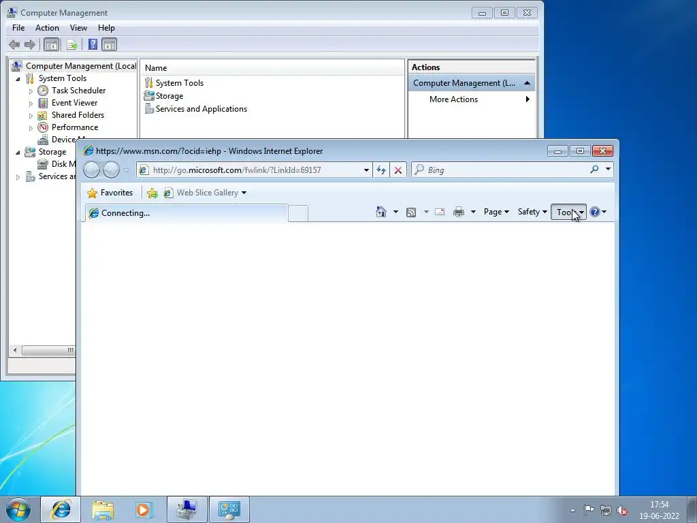Click Internet Explorer Back button
697x523 pixels.
92,170
